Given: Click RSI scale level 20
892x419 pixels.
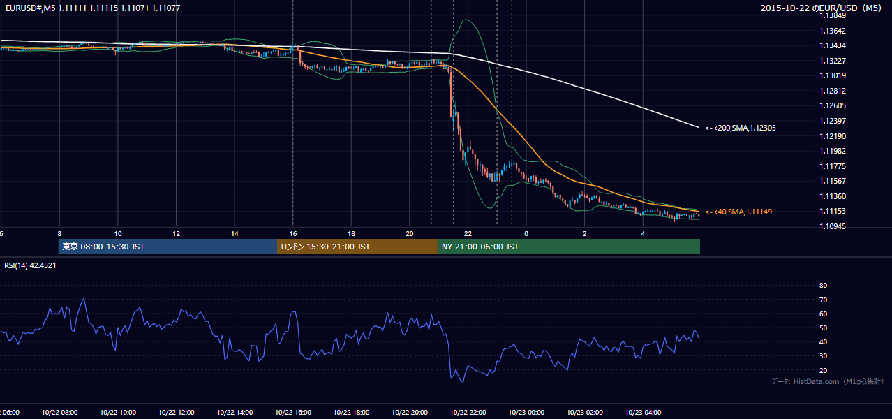Looking at the screenshot, I should coord(823,370).
